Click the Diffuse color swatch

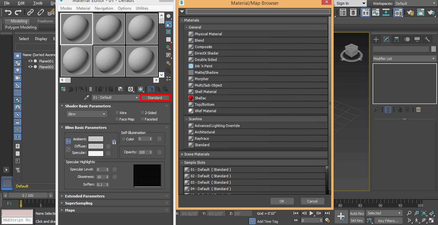pos(96,146)
